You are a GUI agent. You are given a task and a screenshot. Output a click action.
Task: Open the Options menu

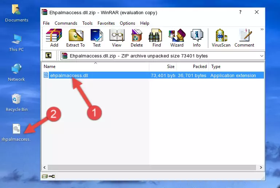coord(127,23)
